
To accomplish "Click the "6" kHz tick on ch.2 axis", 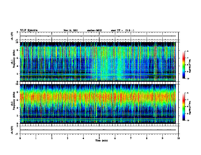I will (18, 100).
